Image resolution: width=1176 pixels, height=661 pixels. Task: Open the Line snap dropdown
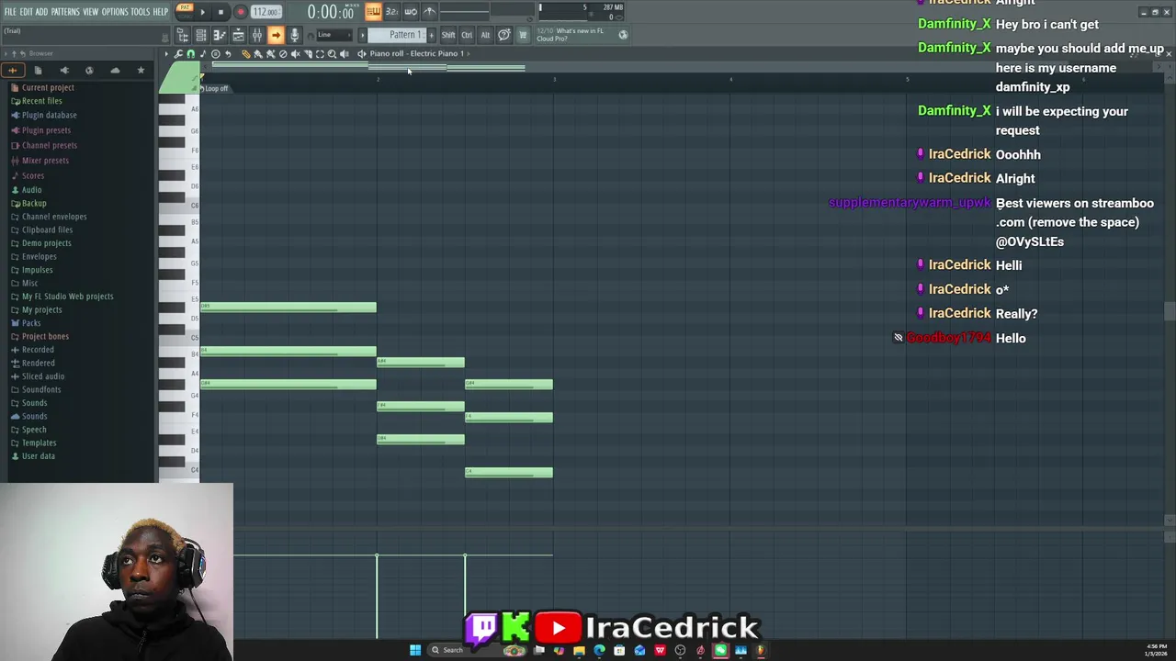(x=333, y=35)
